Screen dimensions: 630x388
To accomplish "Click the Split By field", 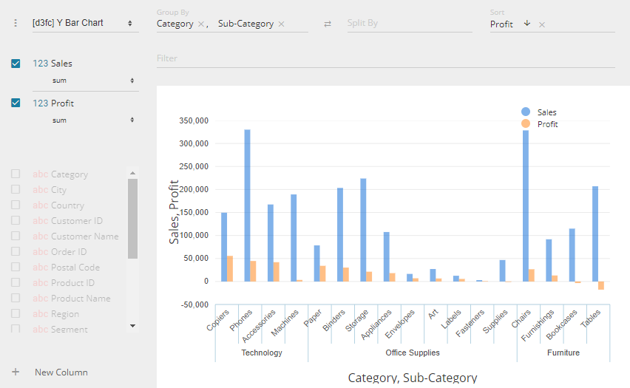I will pos(408,24).
